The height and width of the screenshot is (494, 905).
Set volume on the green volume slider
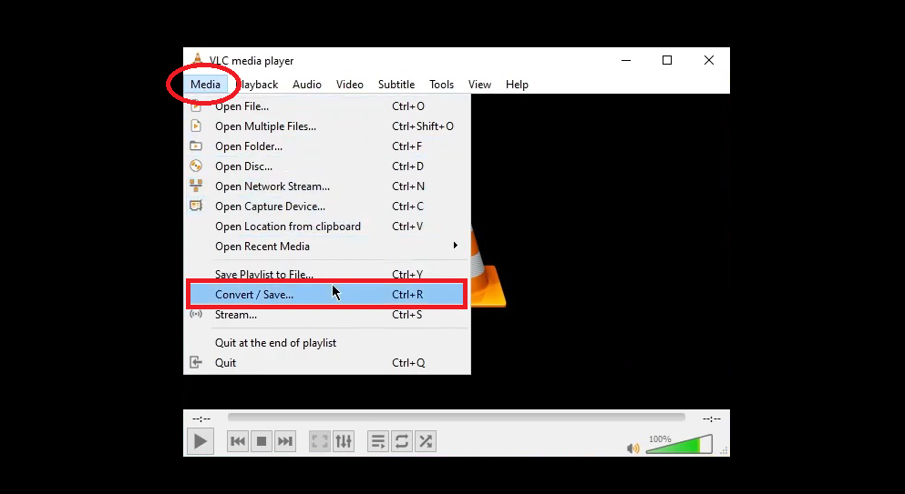point(679,445)
